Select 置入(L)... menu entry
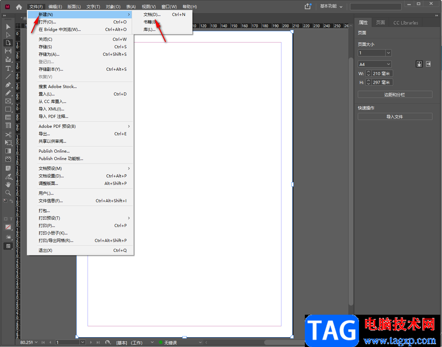The width and height of the screenshot is (442, 347). [80, 94]
